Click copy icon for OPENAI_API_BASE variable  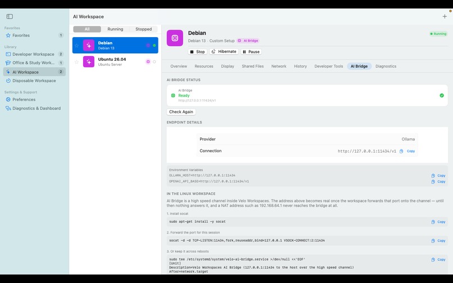[433, 181]
